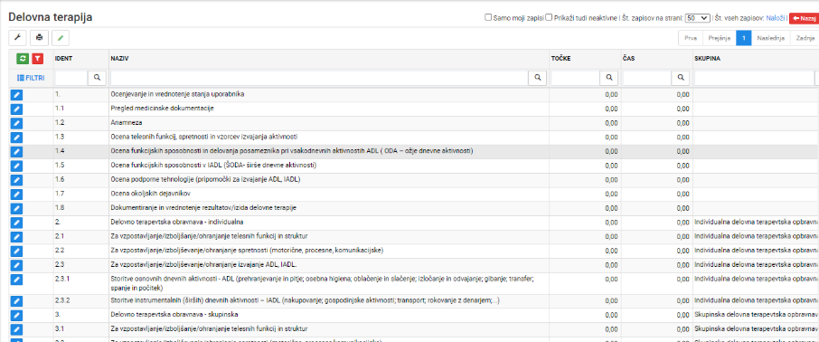Edit row 2.3.1 Storitve osnovnih dnevnih aktivnosti
Image resolution: width=819 pixels, height=342 pixels.
16,280
